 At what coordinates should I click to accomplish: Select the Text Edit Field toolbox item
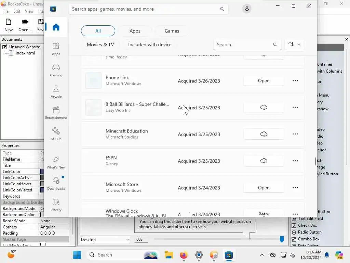[307, 218]
